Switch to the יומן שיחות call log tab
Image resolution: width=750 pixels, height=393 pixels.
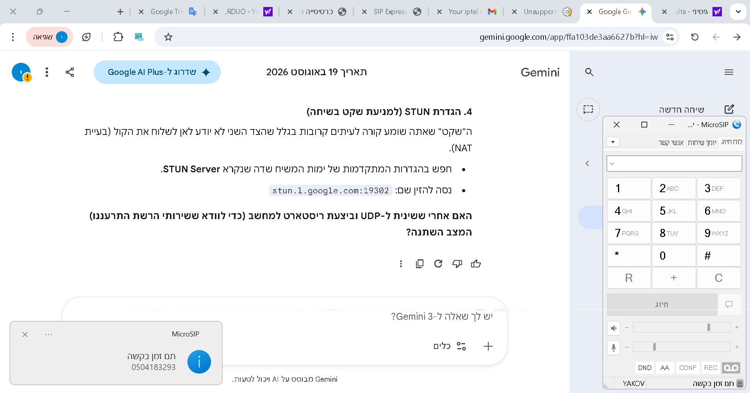[x=702, y=142]
